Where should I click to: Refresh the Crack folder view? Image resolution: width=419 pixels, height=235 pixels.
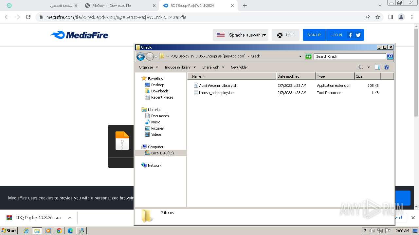point(308,56)
